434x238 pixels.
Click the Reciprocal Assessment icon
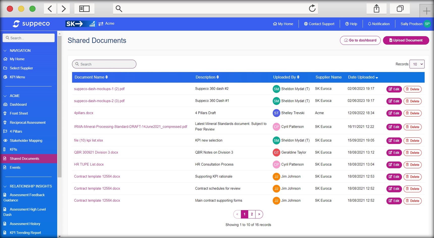[x=5, y=122]
